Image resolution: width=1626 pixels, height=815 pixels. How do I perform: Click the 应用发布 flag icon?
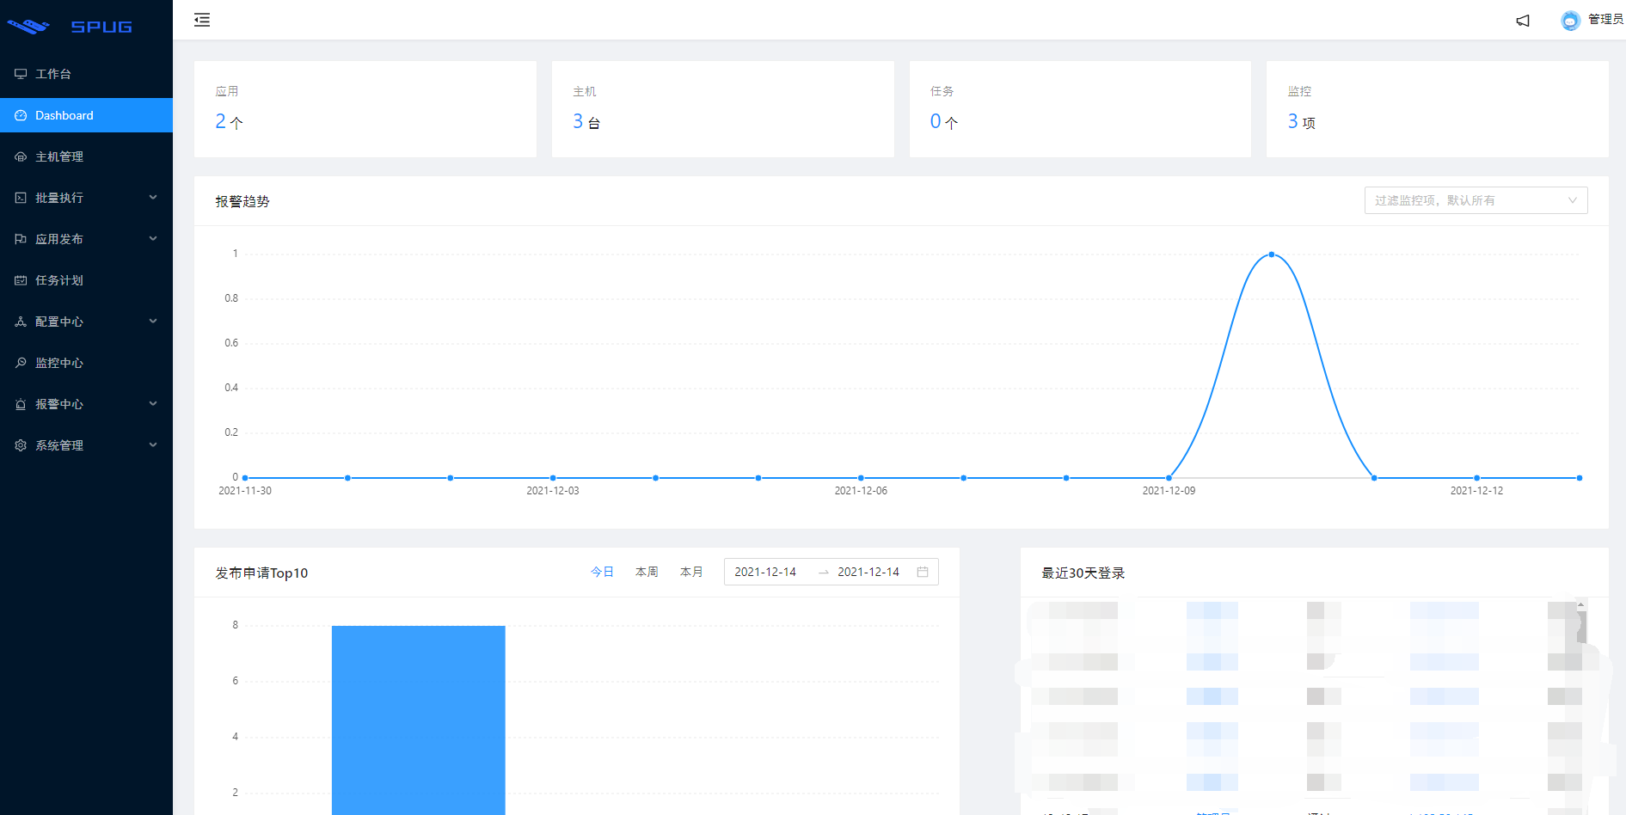click(21, 239)
